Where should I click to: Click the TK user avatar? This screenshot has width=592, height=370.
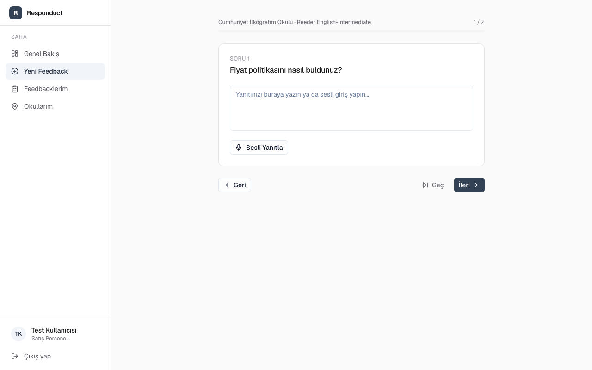pyautogui.click(x=18, y=334)
